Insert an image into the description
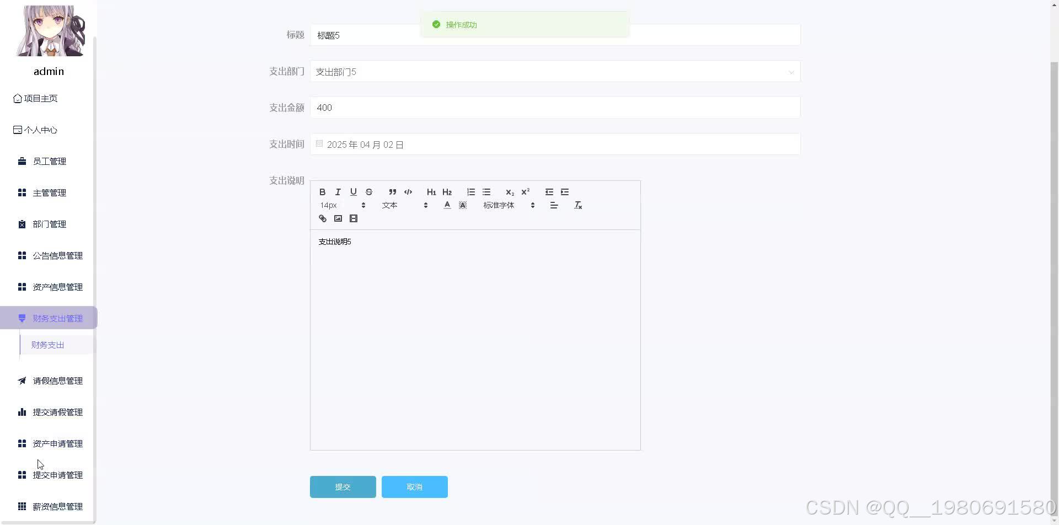 coord(338,218)
